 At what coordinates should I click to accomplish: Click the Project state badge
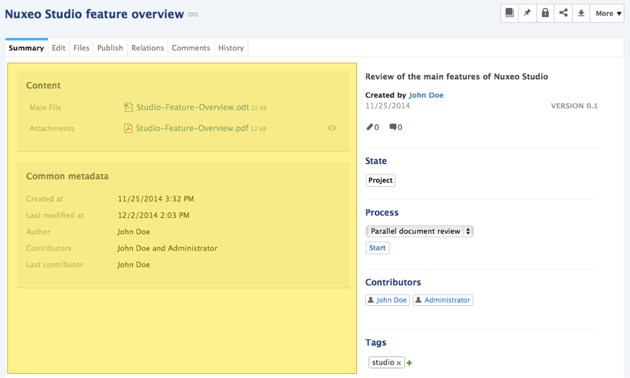(380, 180)
